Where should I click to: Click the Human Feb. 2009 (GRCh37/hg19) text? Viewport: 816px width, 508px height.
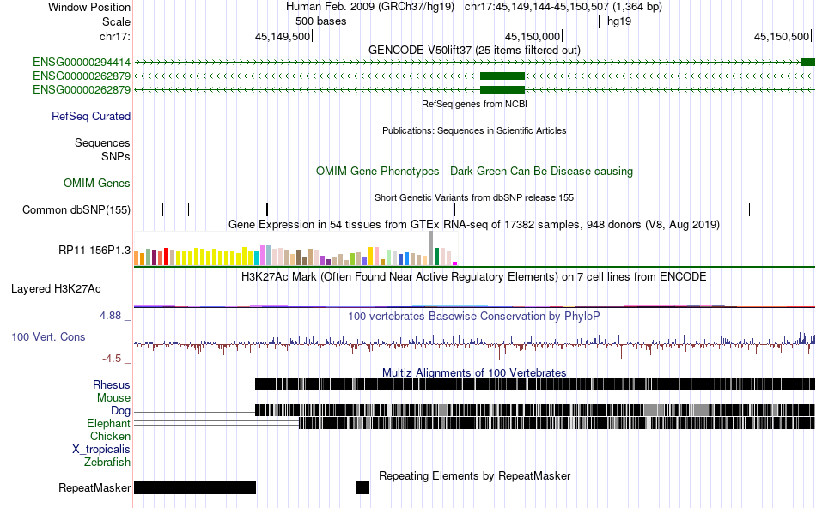pyautogui.click(x=370, y=7)
